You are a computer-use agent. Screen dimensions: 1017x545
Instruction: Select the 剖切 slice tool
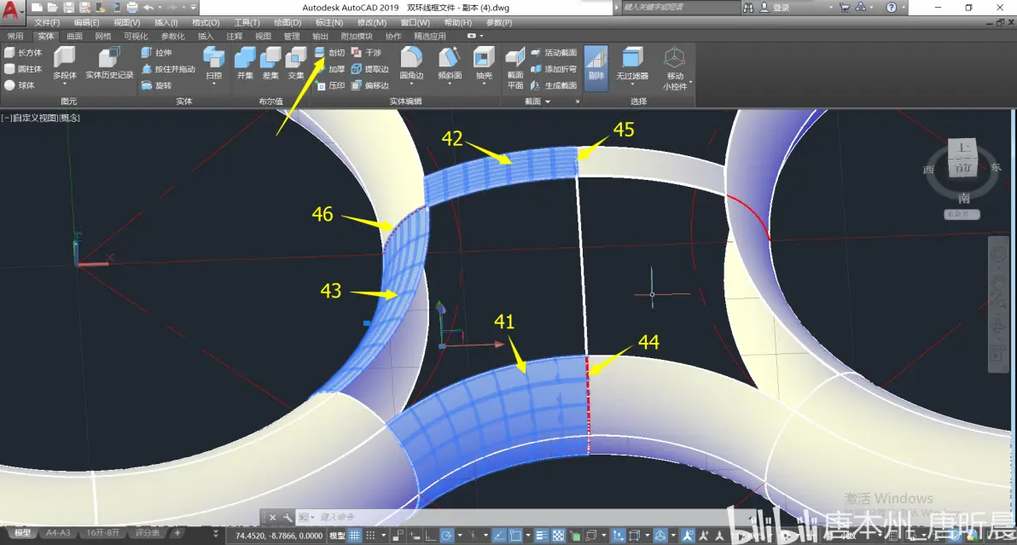[x=330, y=53]
